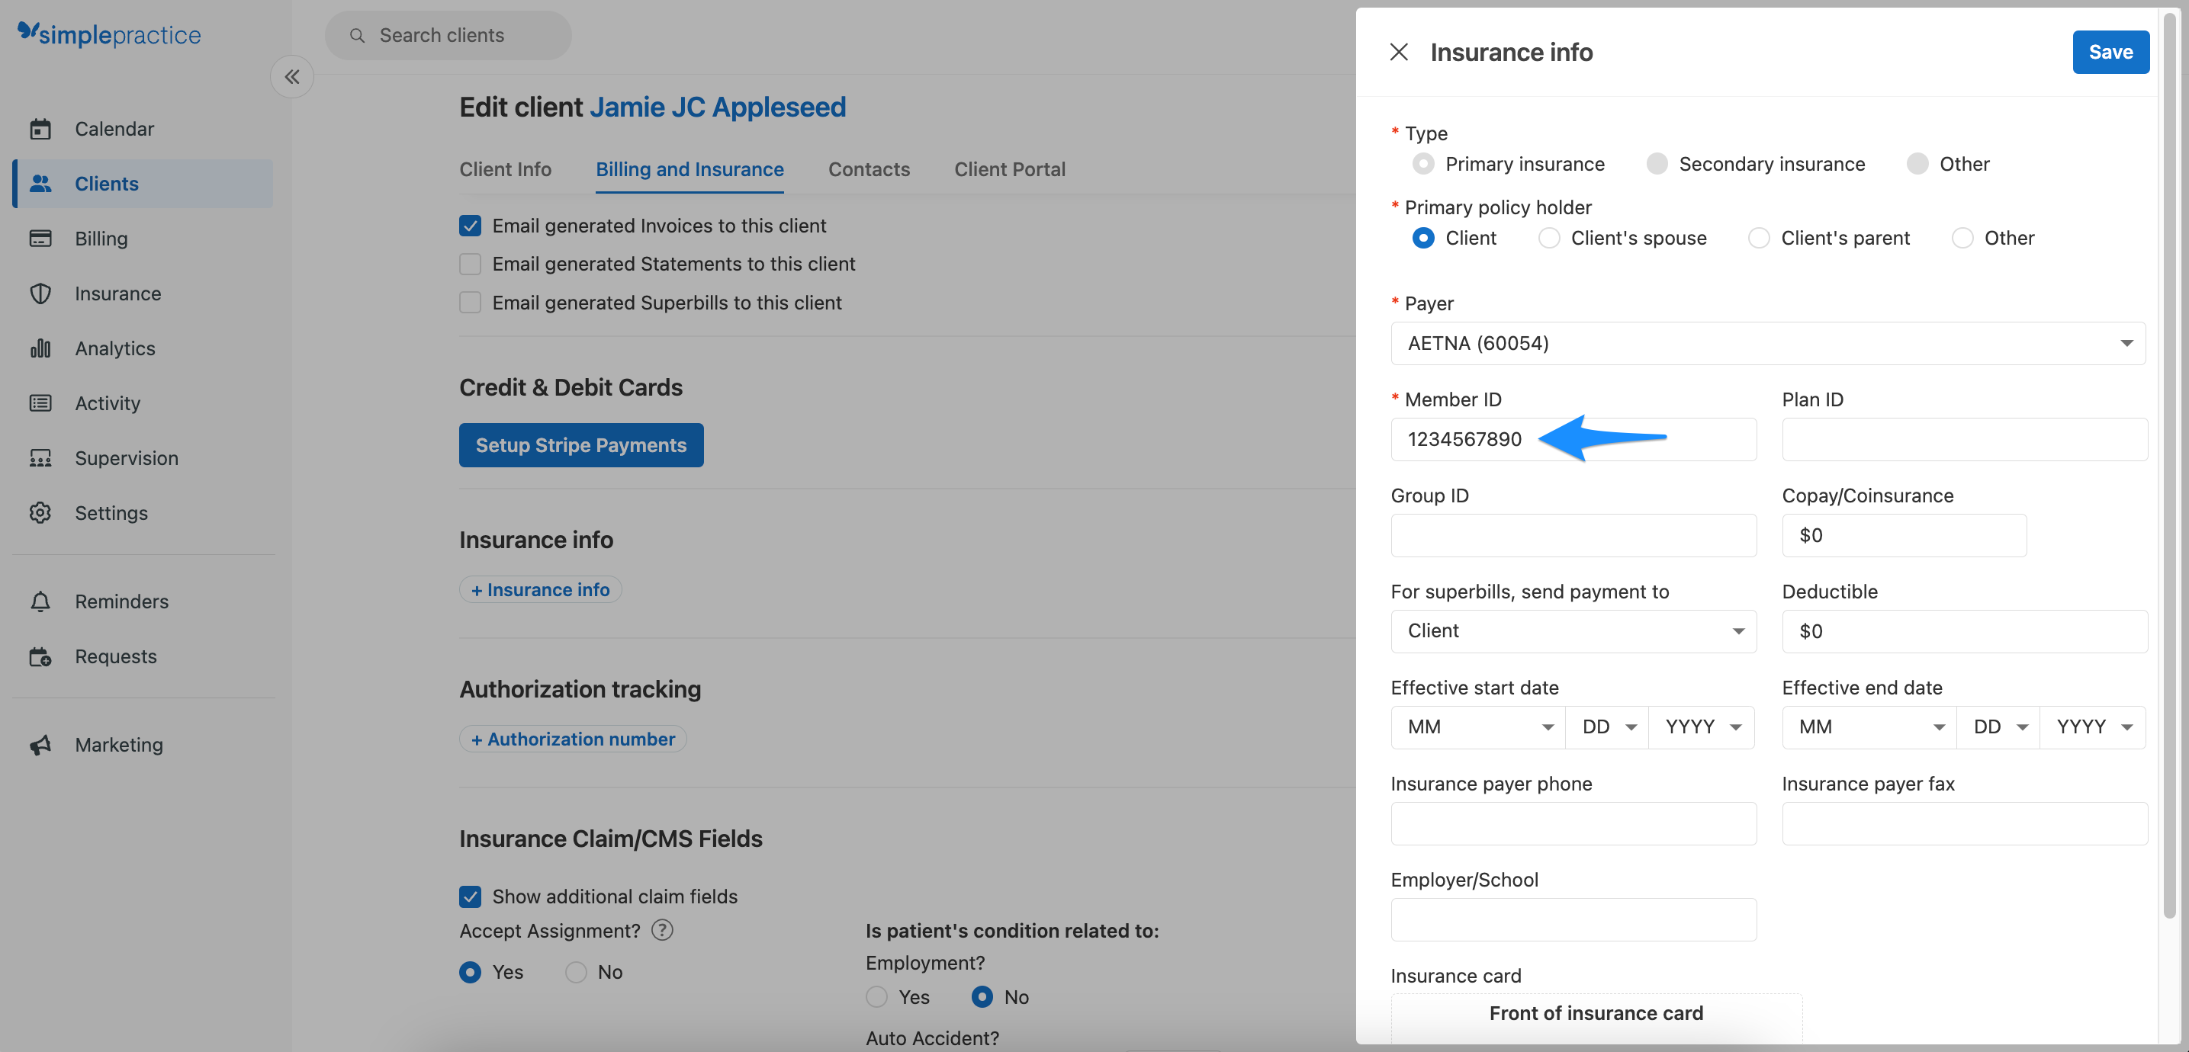Viewport: 2189px width, 1052px height.
Task: Open Effective end date DD dropdown
Action: (x=1998, y=726)
